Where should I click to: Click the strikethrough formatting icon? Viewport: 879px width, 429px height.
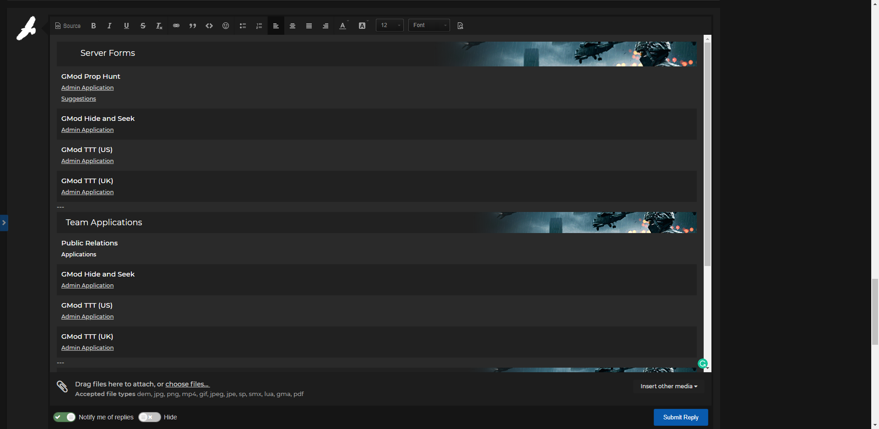[x=143, y=26]
